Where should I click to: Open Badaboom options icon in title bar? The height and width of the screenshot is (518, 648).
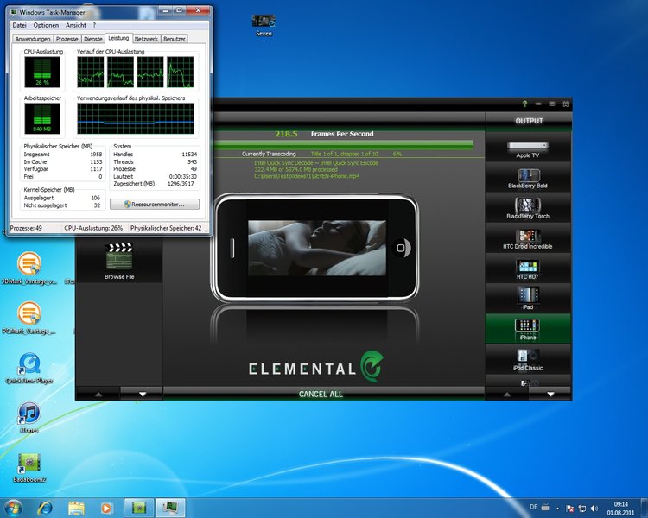pos(552,104)
